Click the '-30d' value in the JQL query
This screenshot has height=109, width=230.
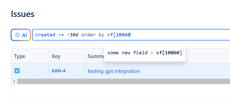point(72,35)
